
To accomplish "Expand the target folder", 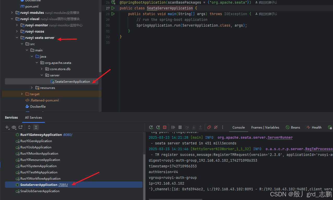I will (x=22, y=94).
